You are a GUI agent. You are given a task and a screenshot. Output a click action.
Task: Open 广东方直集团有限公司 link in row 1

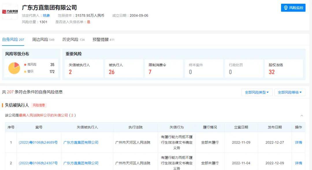coord(81,142)
